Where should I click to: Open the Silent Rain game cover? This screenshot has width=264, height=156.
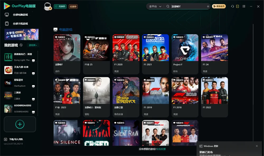[126, 133]
